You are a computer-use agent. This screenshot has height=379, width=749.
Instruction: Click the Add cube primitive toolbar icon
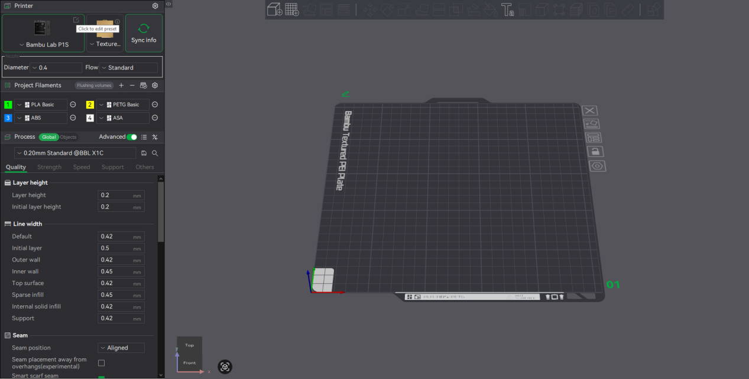coord(275,9)
